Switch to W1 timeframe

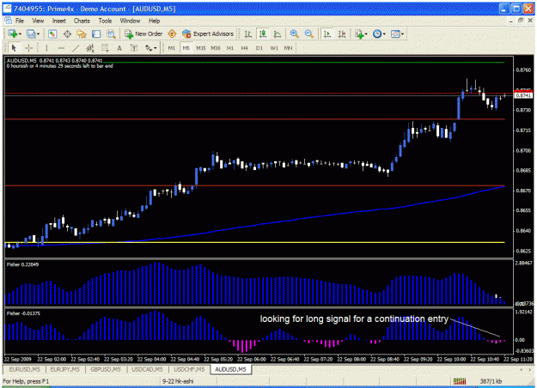pyautogui.click(x=274, y=48)
